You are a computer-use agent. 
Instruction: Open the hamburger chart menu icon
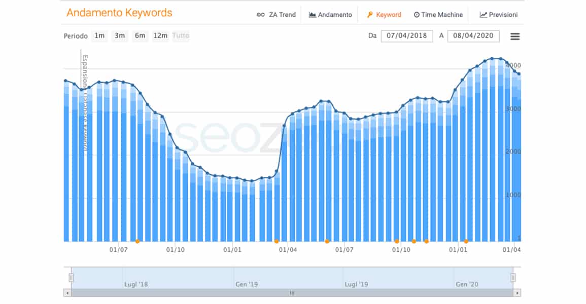coord(514,36)
